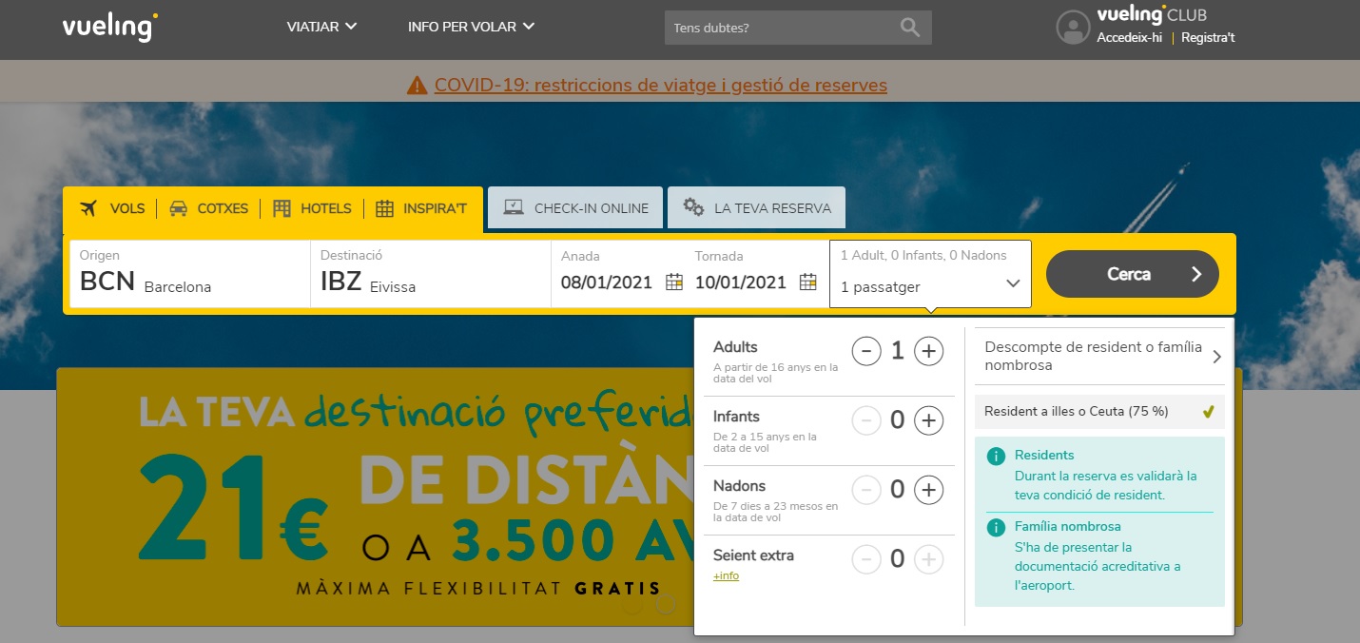Click the Anada date 08/01/2021

[607, 283]
